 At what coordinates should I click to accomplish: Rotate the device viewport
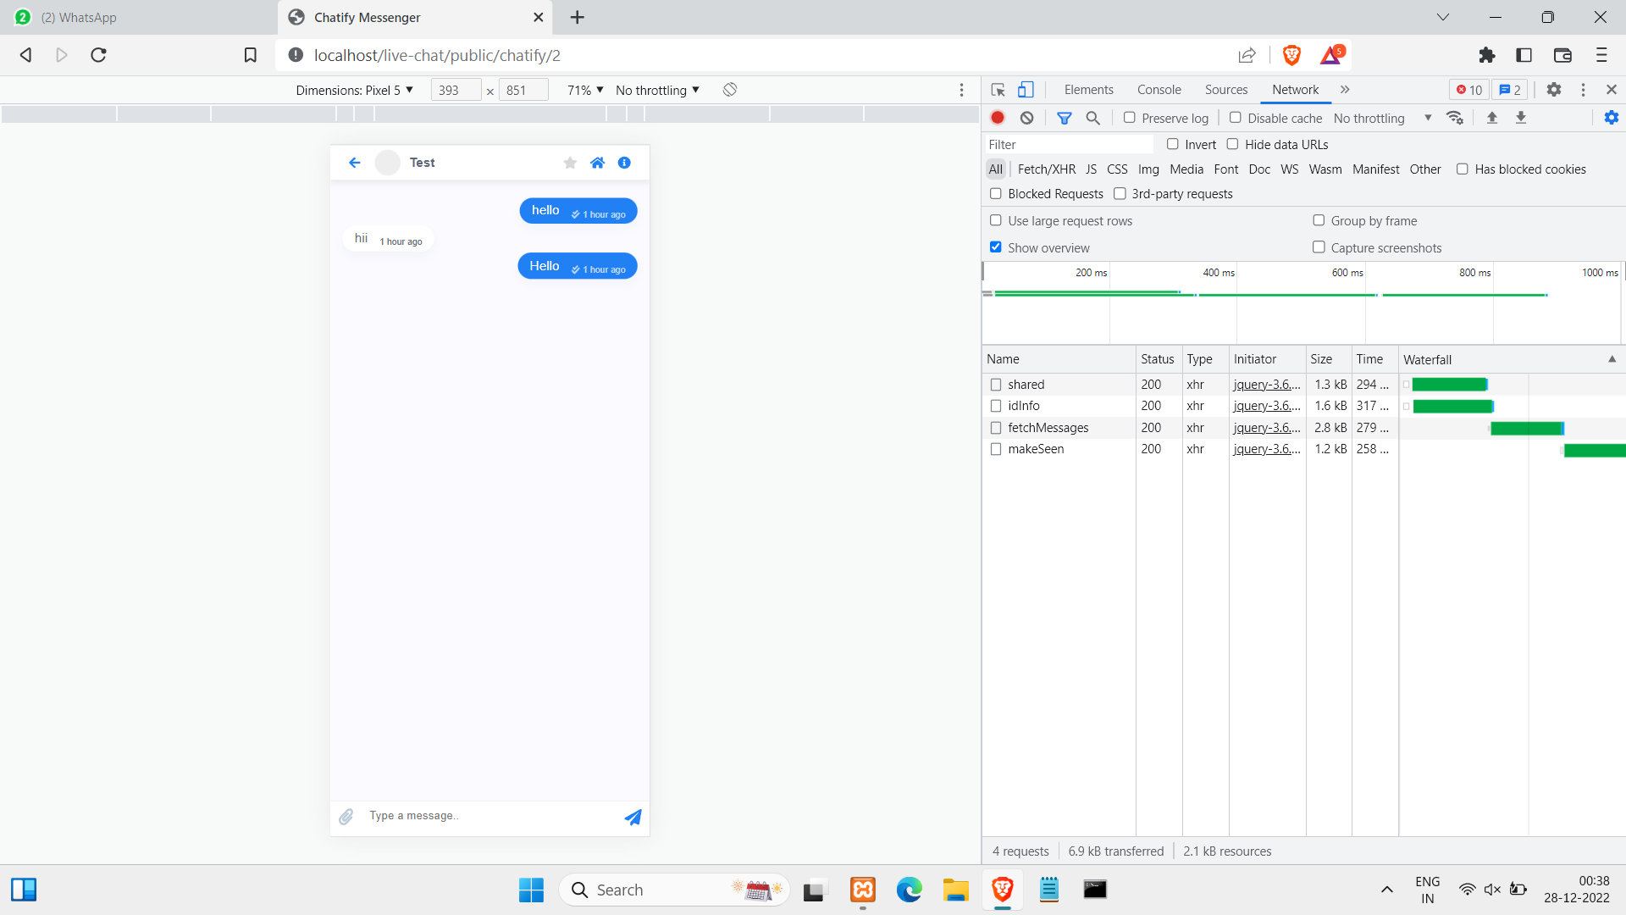click(730, 90)
